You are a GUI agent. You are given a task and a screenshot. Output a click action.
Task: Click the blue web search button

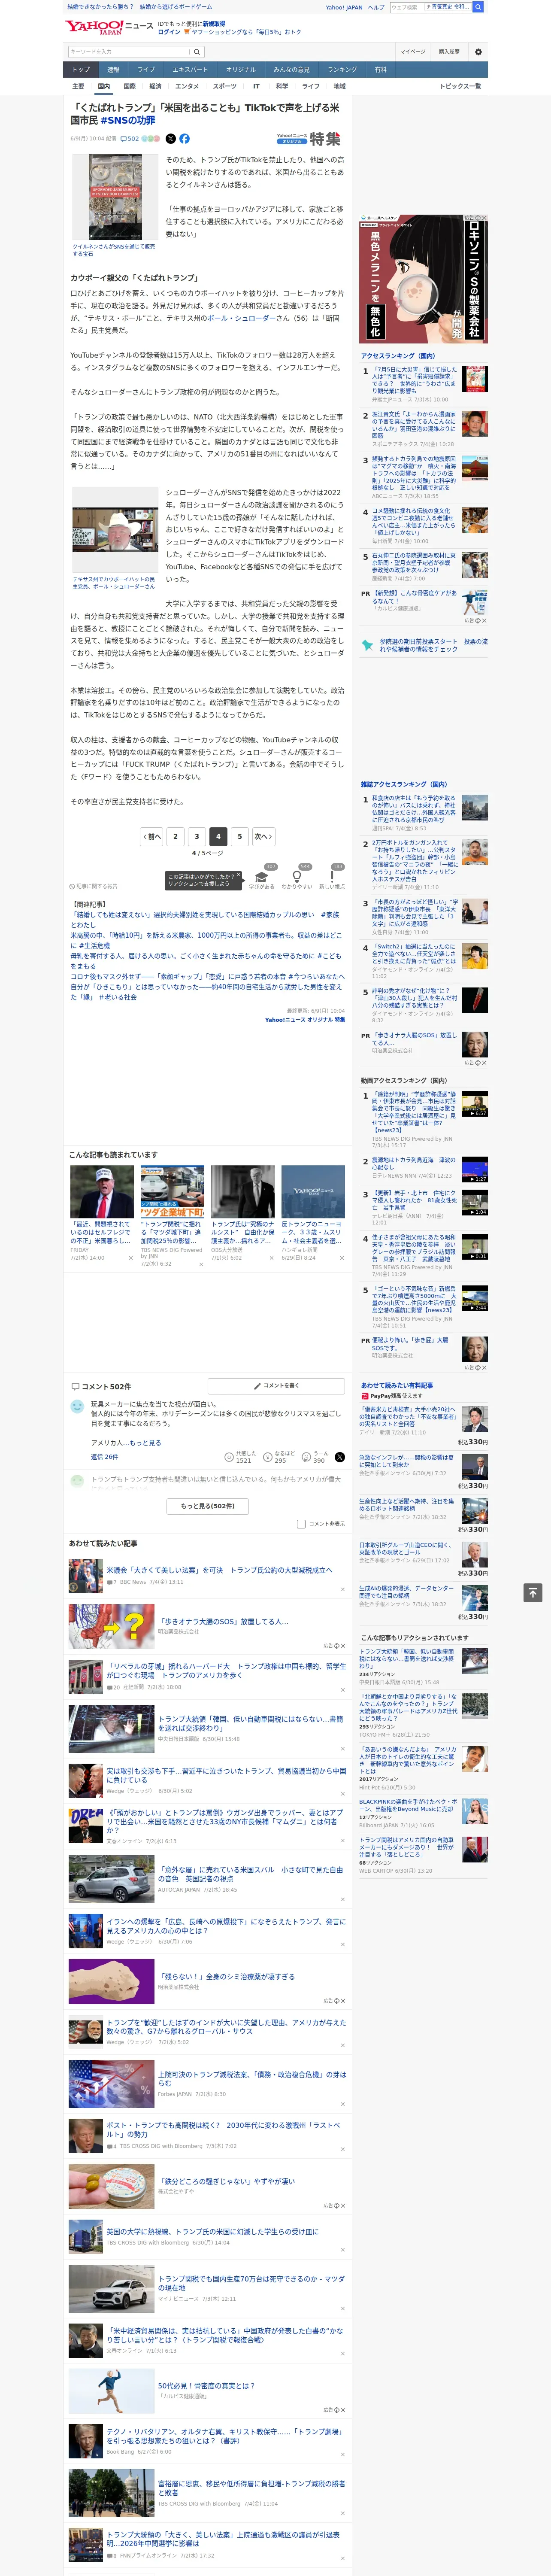(x=478, y=7)
